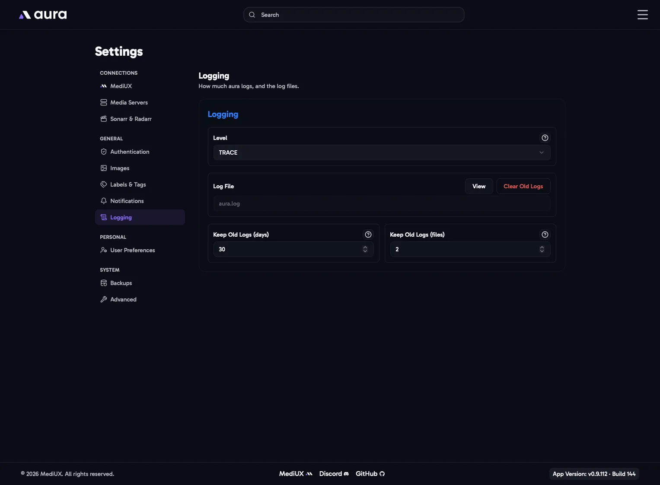660x485 pixels.
Task: Click the Labels & Tags icon
Action: (104, 184)
